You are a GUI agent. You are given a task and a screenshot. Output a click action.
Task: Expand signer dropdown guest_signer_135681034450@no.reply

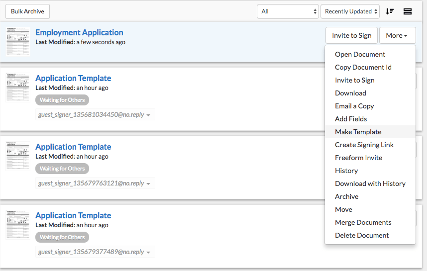coord(95,114)
